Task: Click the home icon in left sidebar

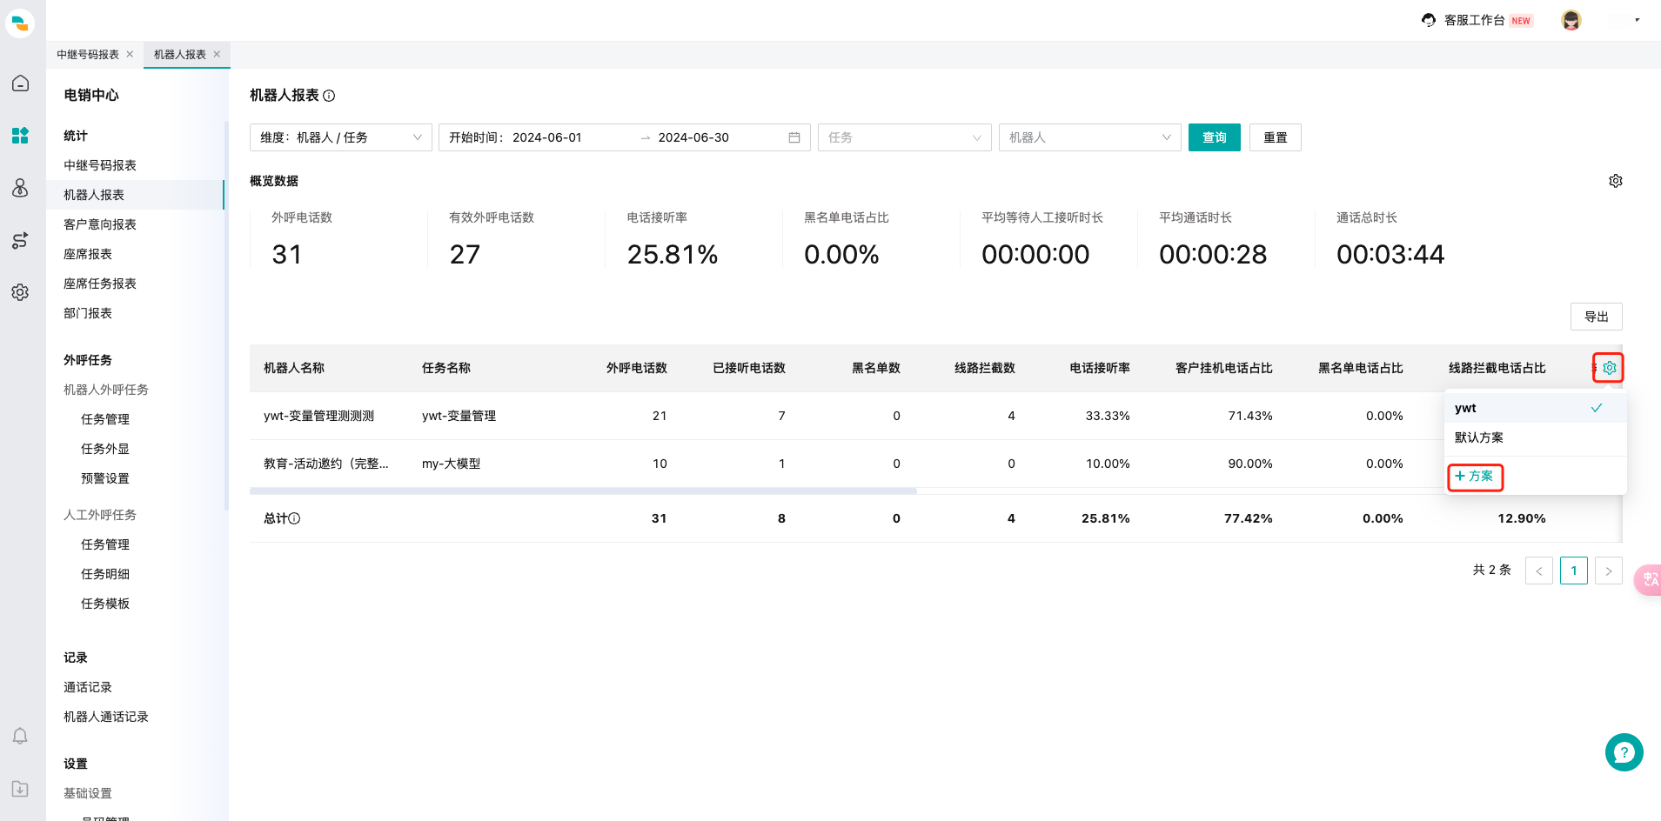Action: (x=20, y=83)
